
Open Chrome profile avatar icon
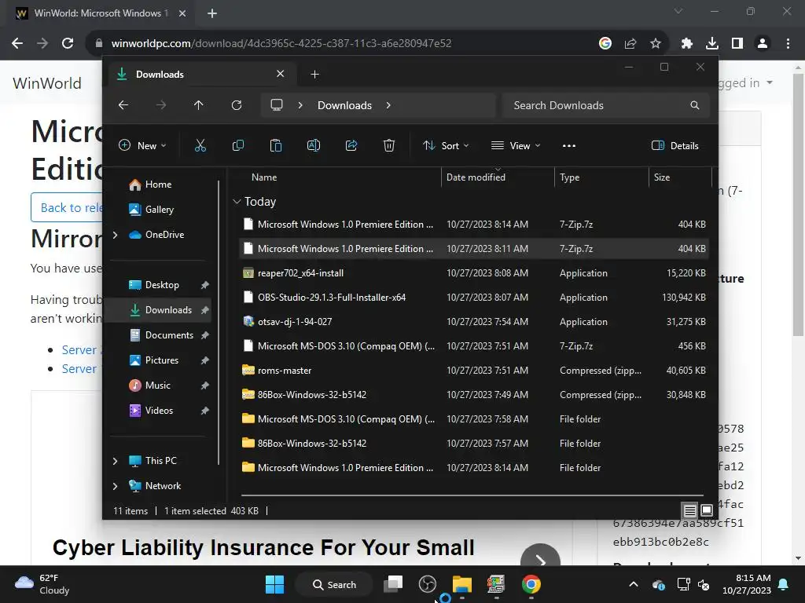763,43
